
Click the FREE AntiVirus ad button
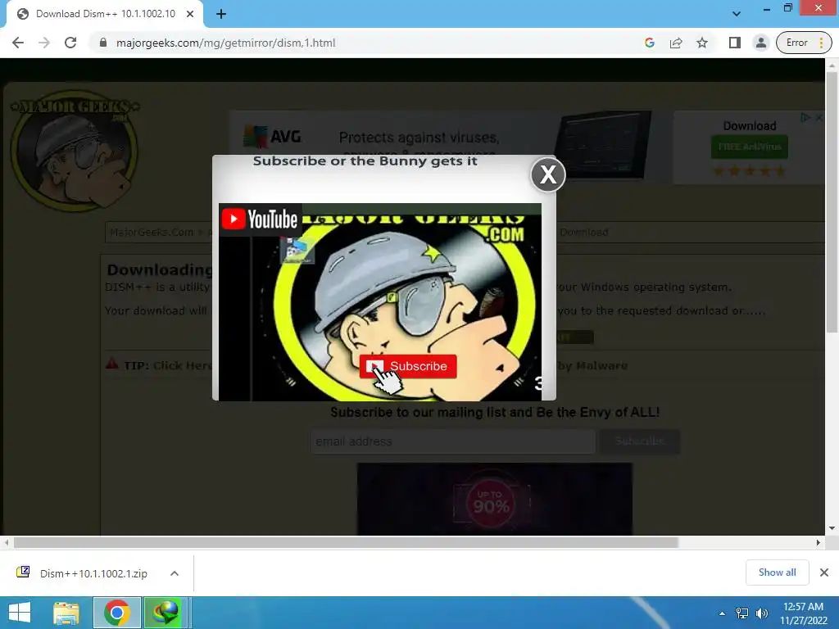coord(749,147)
